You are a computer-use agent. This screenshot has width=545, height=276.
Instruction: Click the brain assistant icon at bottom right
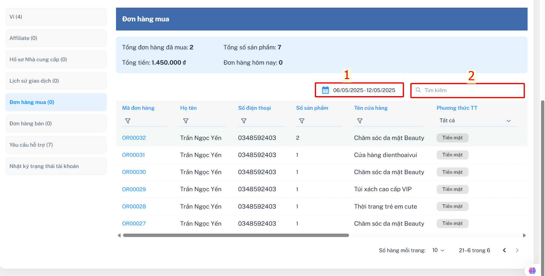point(532,271)
